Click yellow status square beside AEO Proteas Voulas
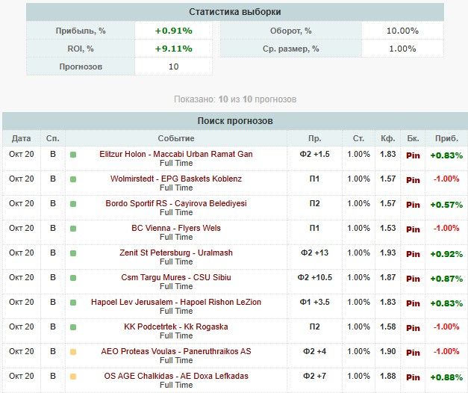 click(x=73, y=352)
